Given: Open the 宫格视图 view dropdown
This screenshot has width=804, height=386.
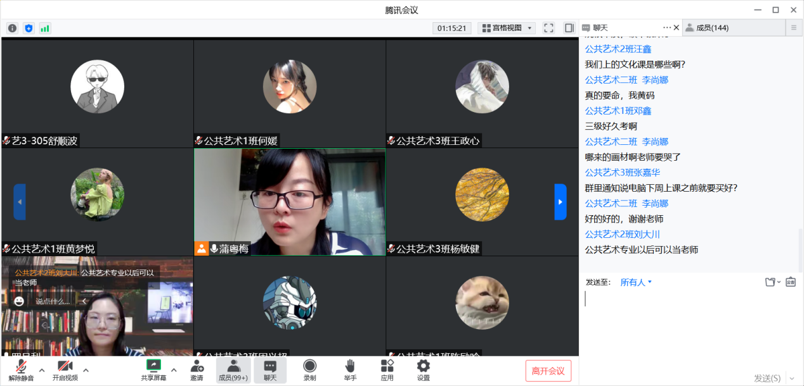Looking at the screenshot, I should coord(507,28).
